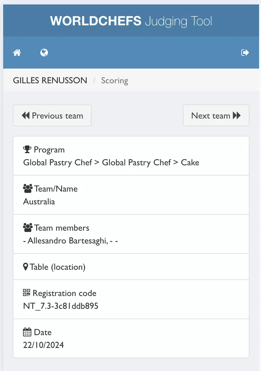
Task: Click the WORLDCHEFS Judging Tool header title
Action: coord(131,21)
